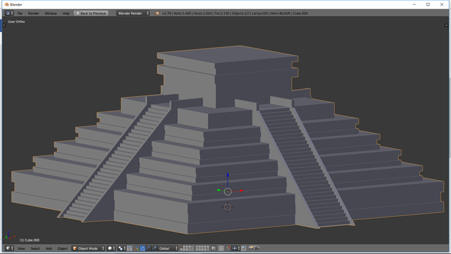Open the Global transform orientation dropdown
The image size is (451, 254).
point(168,248)
